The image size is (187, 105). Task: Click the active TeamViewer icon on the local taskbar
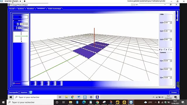131,102
